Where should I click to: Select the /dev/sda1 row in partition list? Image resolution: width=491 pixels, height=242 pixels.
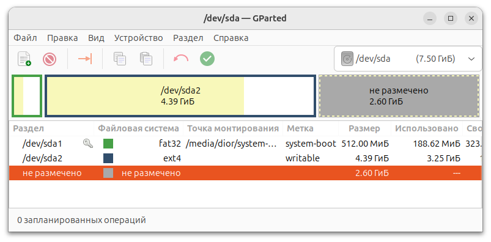[245, 144]
